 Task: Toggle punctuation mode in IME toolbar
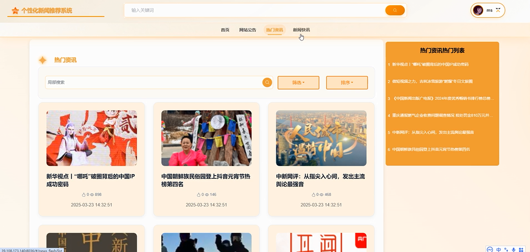(506, 249)
